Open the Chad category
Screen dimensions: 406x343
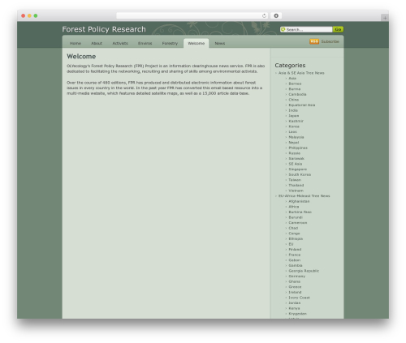pyautogui.click(x=293, y=228)
